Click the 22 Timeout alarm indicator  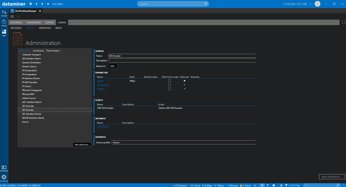pyautogui.click(x=180, y=185)
